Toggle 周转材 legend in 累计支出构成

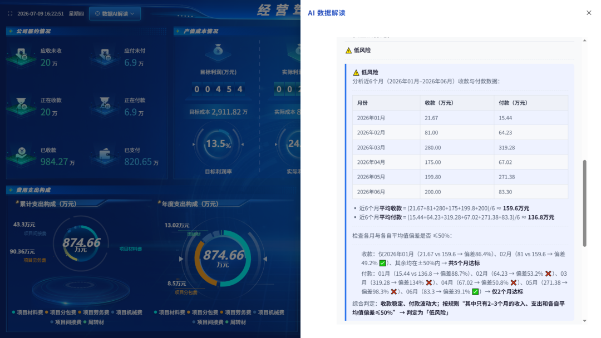point(93,322)
